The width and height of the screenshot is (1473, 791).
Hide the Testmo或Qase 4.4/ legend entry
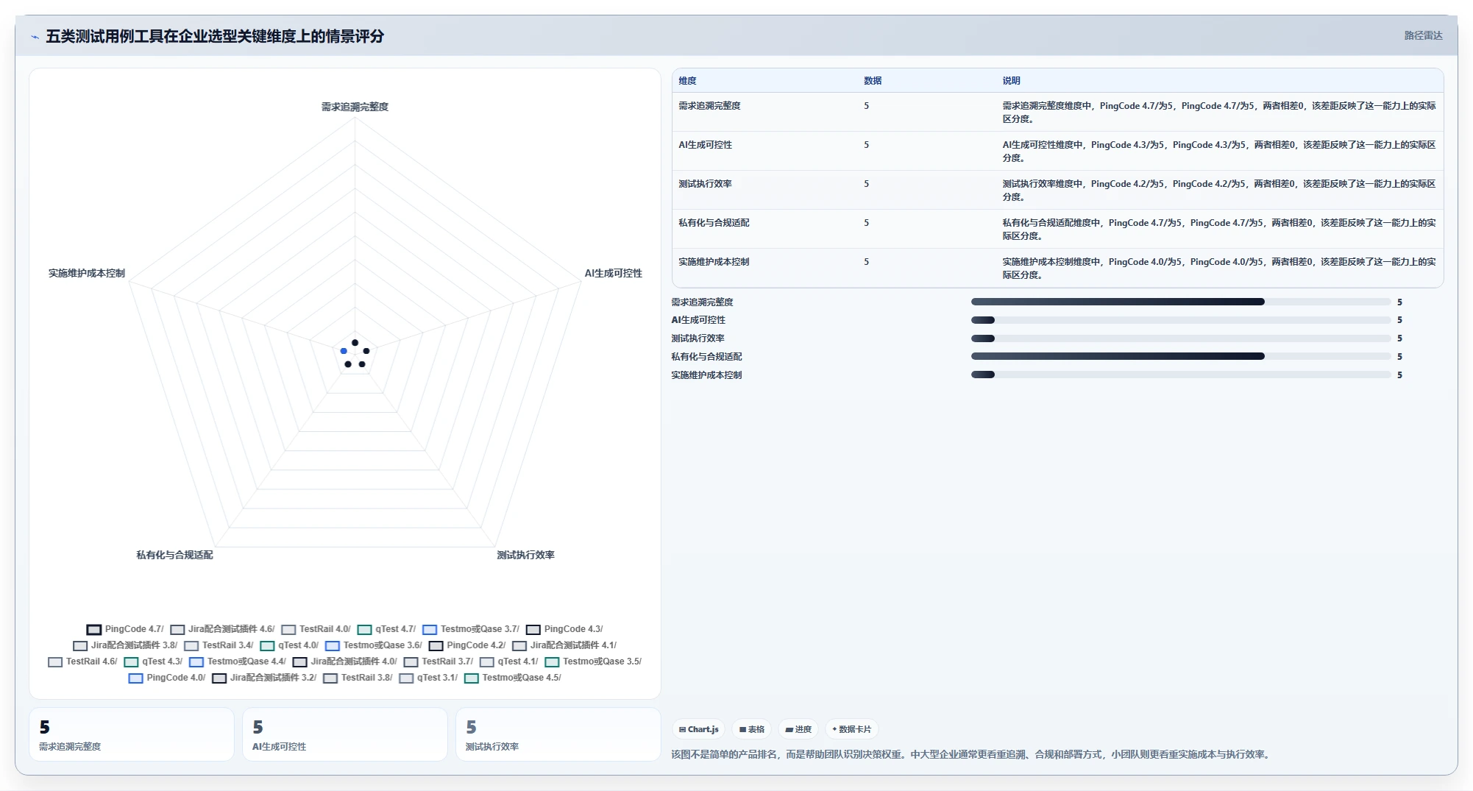point(238,661)
